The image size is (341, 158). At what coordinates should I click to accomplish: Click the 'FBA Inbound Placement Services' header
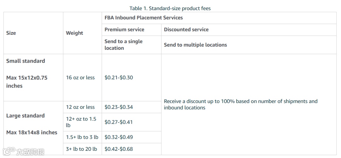coord(144,18)
